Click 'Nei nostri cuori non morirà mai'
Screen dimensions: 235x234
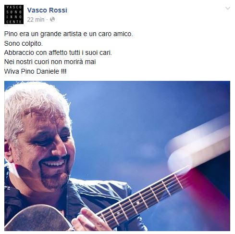click(50, 62)
